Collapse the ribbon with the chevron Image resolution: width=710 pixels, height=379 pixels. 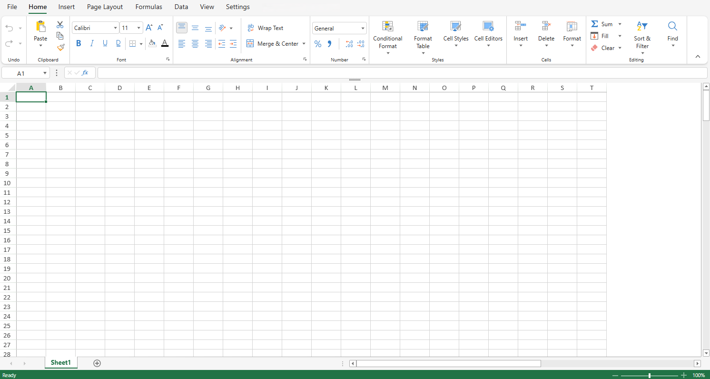tap(698, 56)
